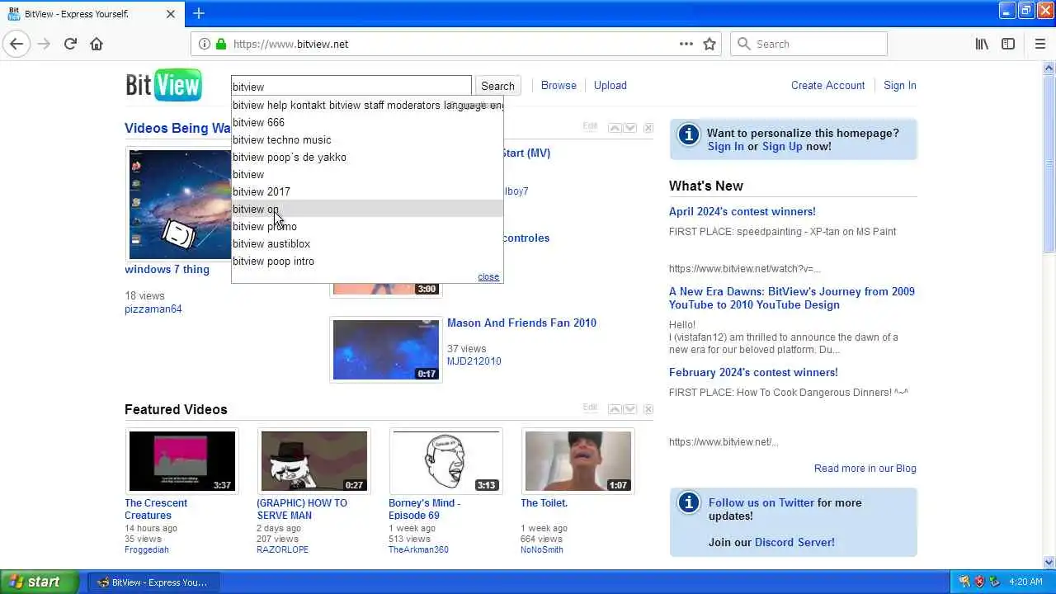Open The Crescent Creatures video thumbnail
This screenshot has height=594, width=1056.
tap(181, 461)
